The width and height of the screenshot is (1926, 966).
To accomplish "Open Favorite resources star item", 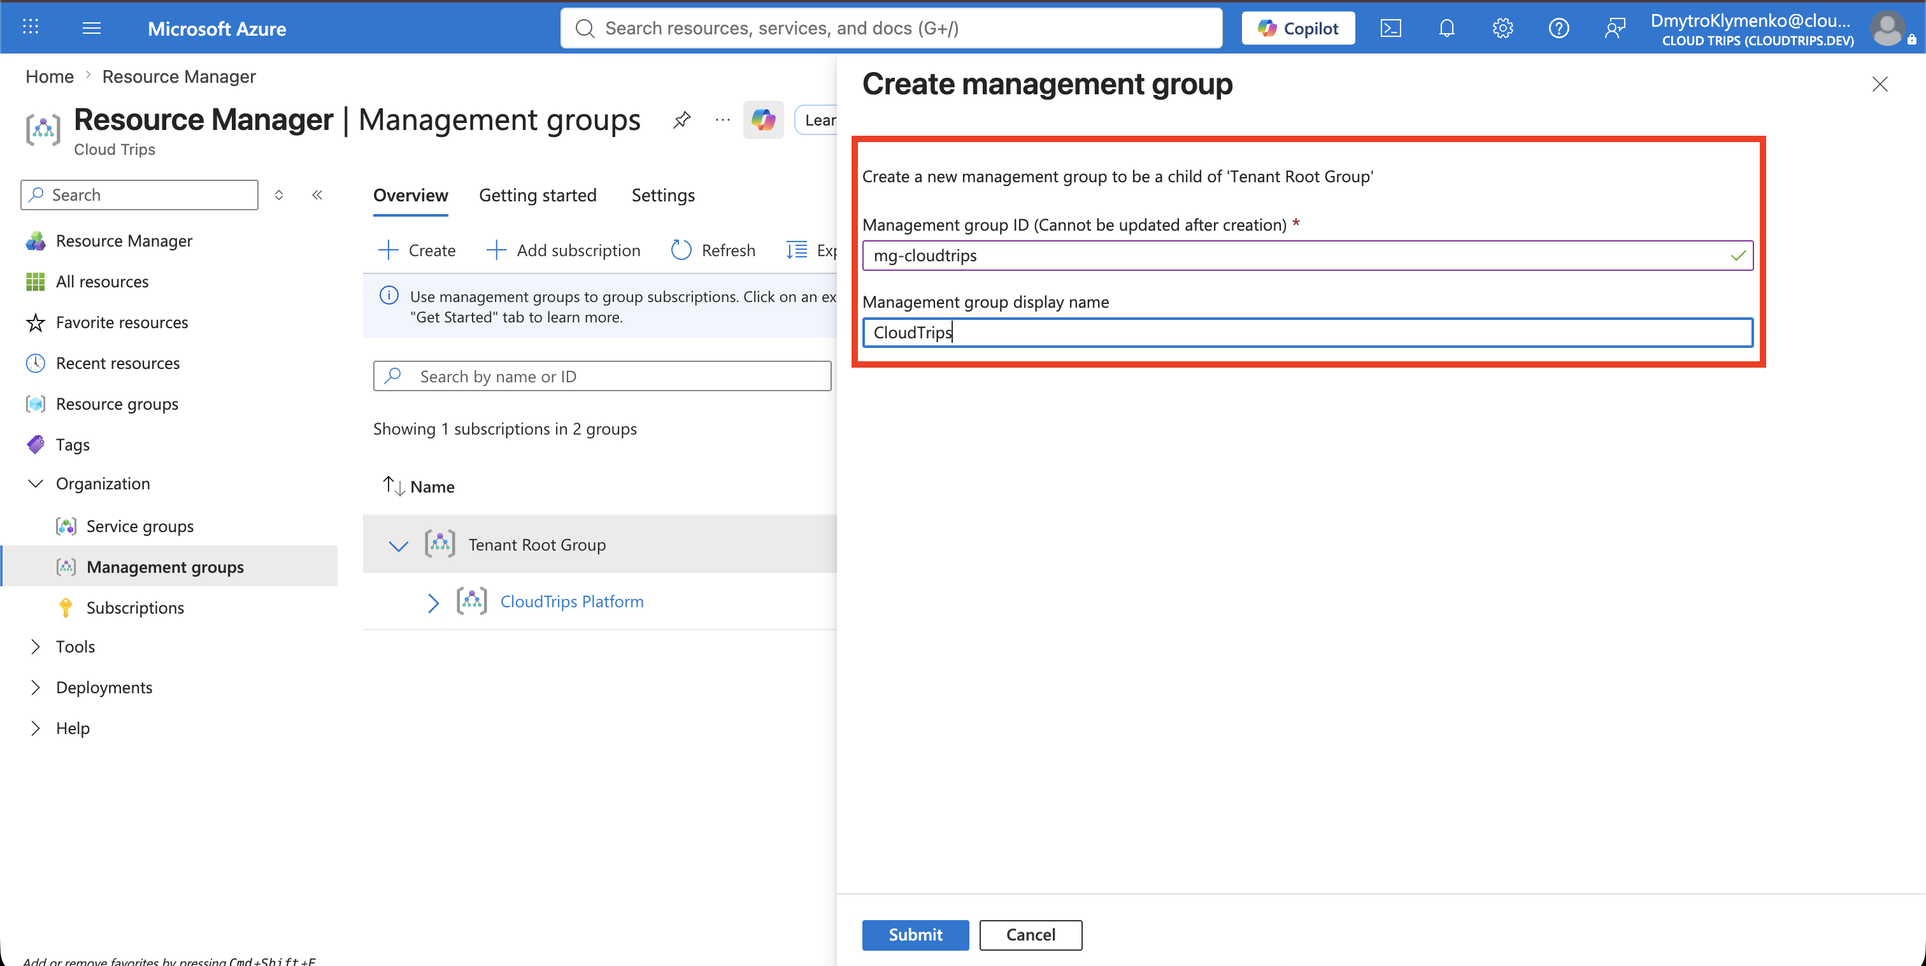I will click(122, 322).
